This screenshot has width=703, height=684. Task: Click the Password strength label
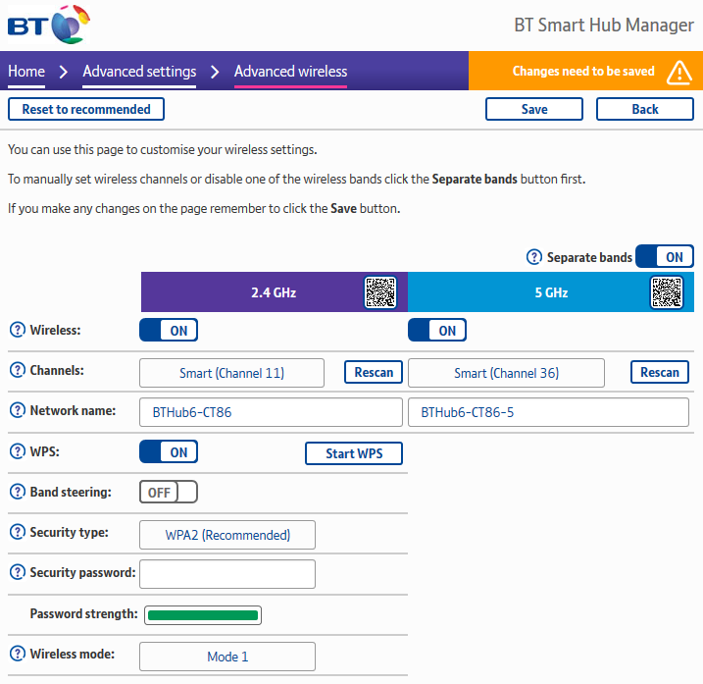[83, 614]
